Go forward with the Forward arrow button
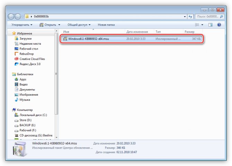This screenshot has height=166, width=232. tap(18, 16)
